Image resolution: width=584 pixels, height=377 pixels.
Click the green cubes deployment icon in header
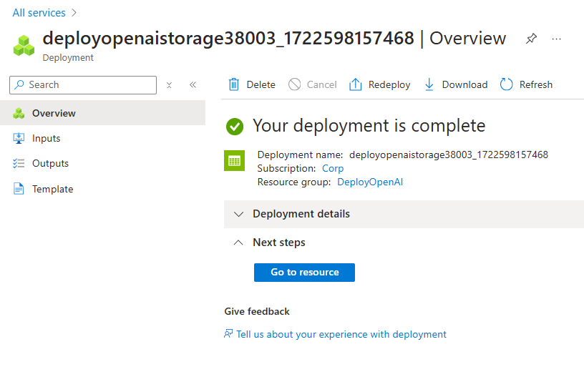tap(24, 45)
